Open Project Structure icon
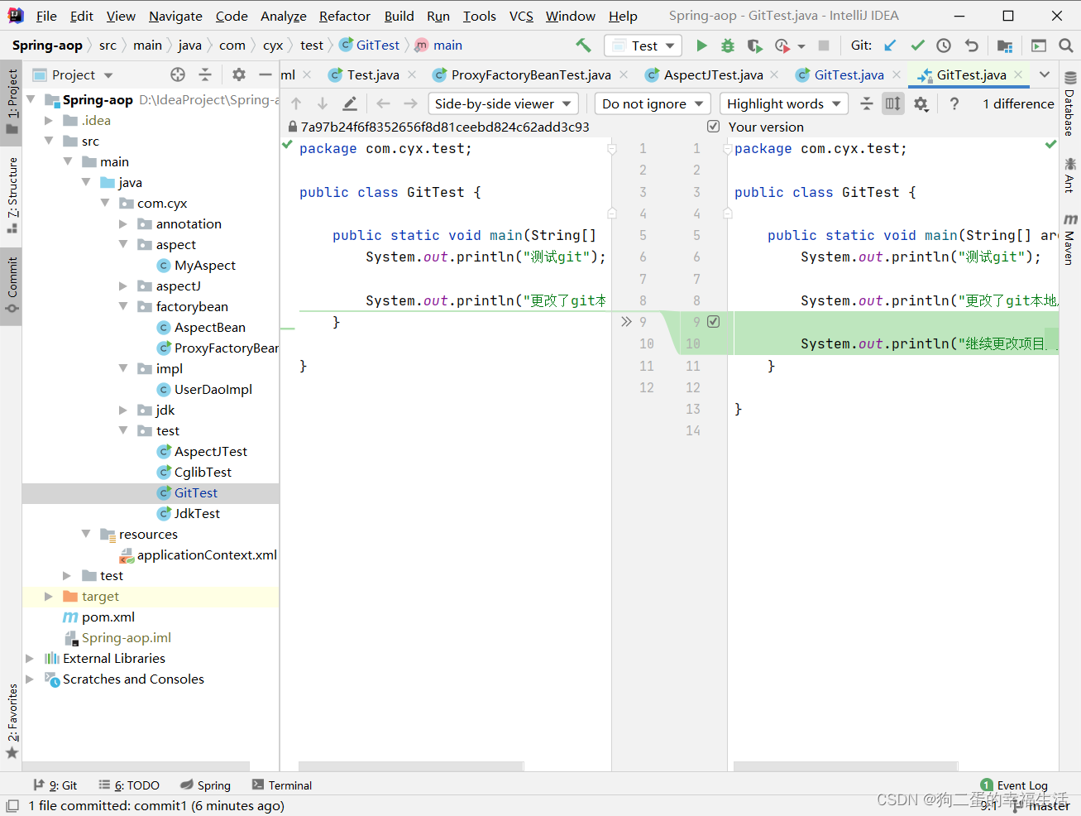This screenshot has height=816, width=1081. tap(1005, 46)
